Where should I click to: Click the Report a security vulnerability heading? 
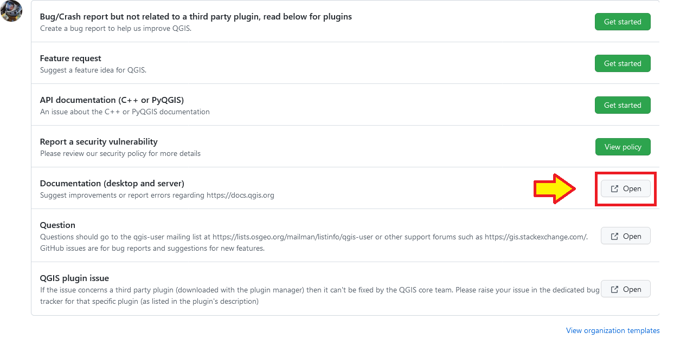click(98, 141)
